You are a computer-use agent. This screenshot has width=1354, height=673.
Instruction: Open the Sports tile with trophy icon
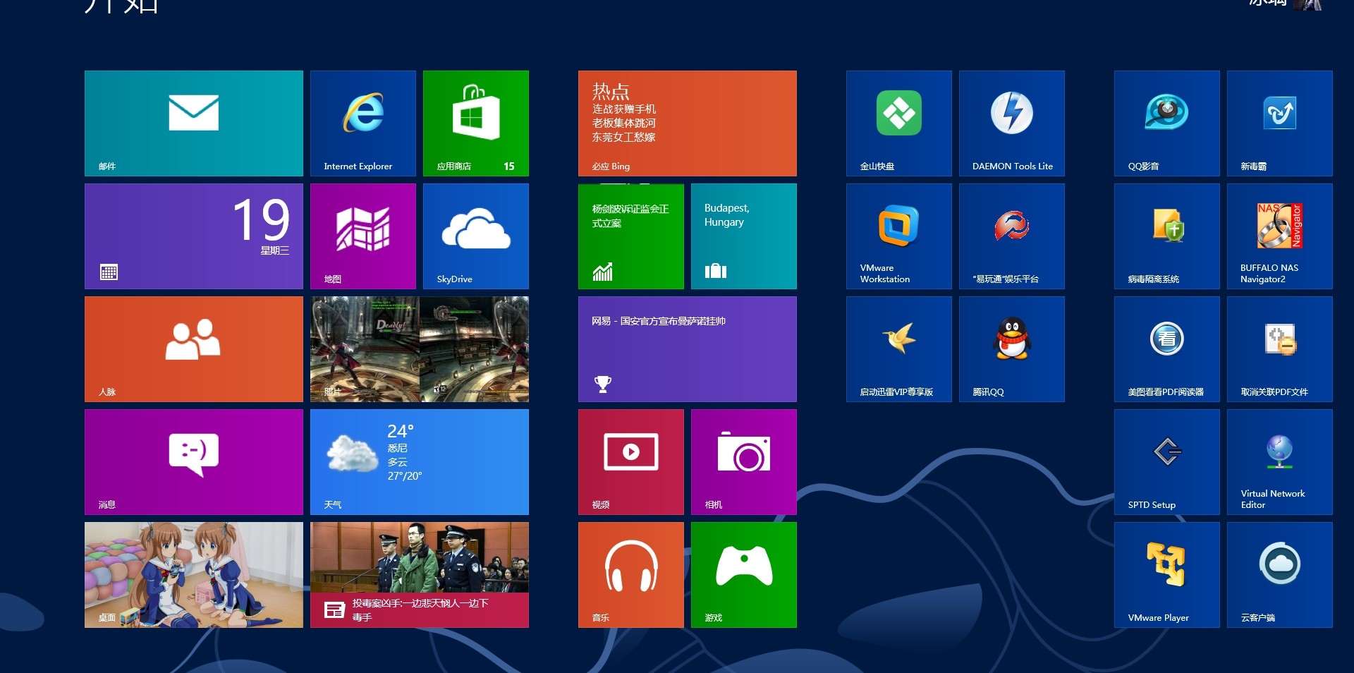(x=688, y=349)
